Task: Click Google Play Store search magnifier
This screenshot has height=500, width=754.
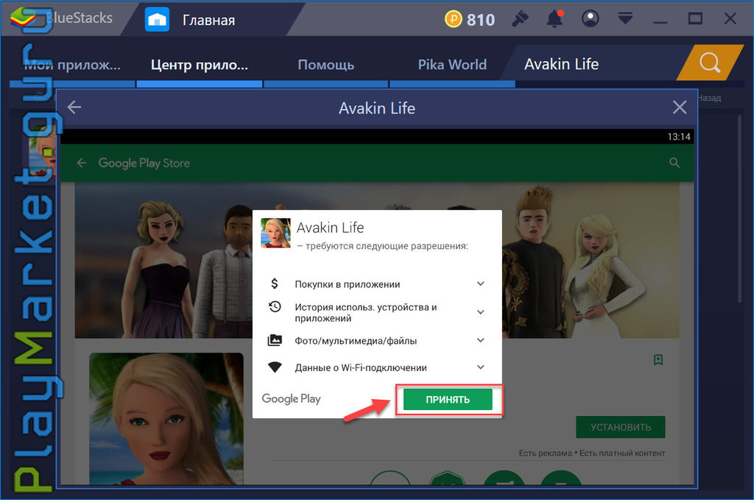Action: (x=674, y=163)
